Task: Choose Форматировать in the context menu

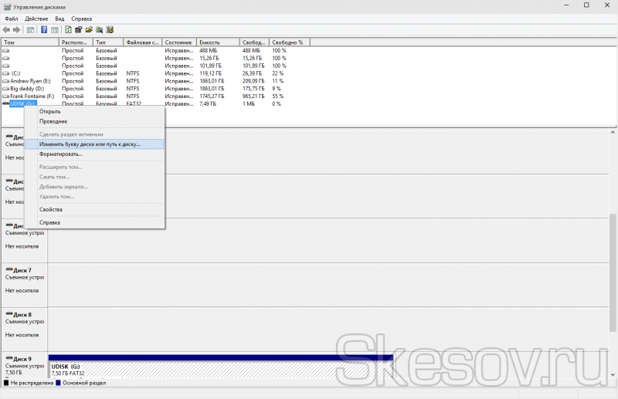Action: [60, 154]
